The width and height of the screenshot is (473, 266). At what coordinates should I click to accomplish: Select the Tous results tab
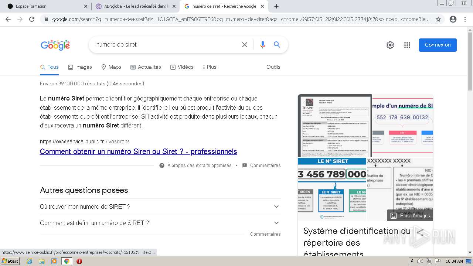pos(50,67)
